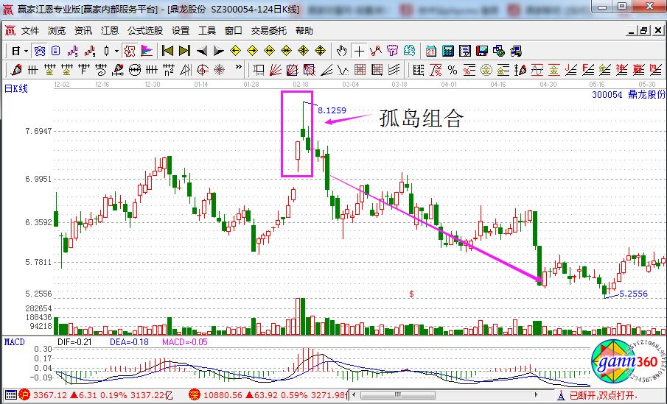
Task: Open the 日 period dropdown arrow
Action: [x=26, y=51]
